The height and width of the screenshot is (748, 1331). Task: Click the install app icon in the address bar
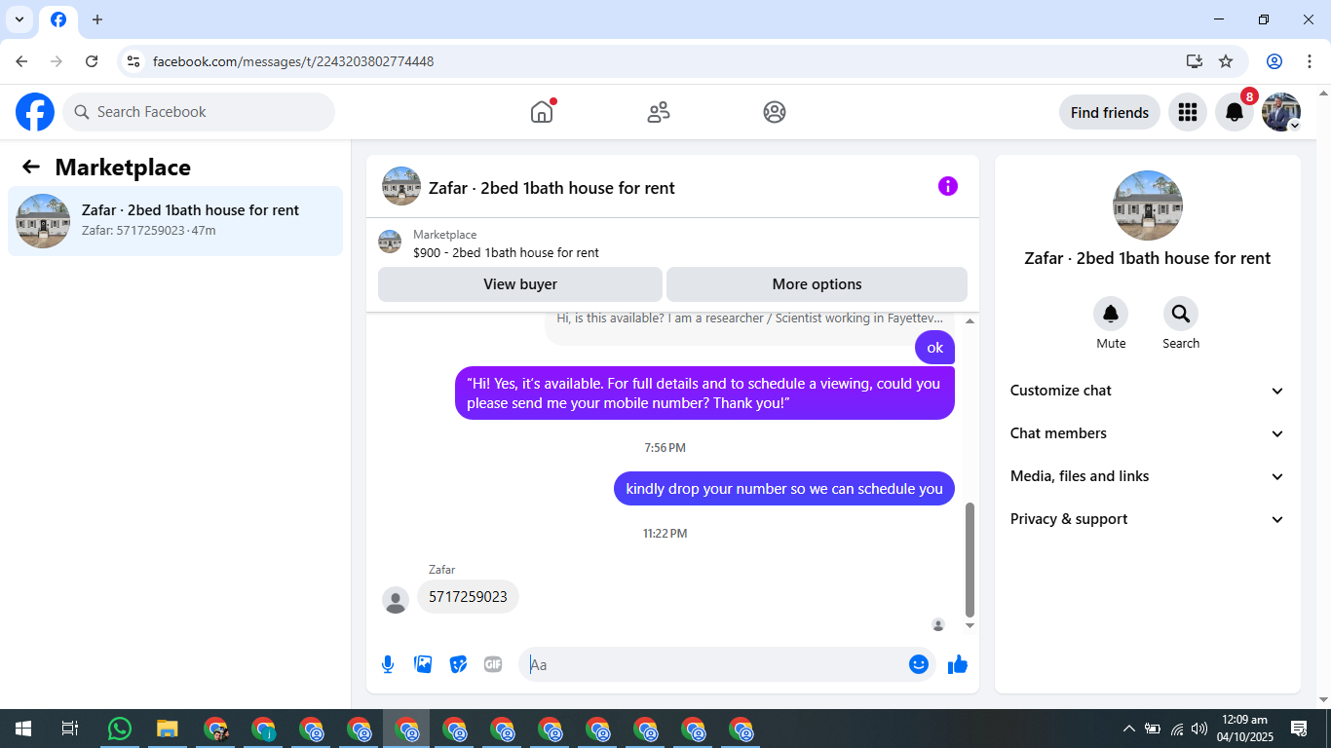coord(1195,61)
